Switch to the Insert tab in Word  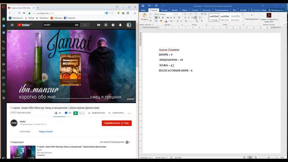(x=164, y=10)
